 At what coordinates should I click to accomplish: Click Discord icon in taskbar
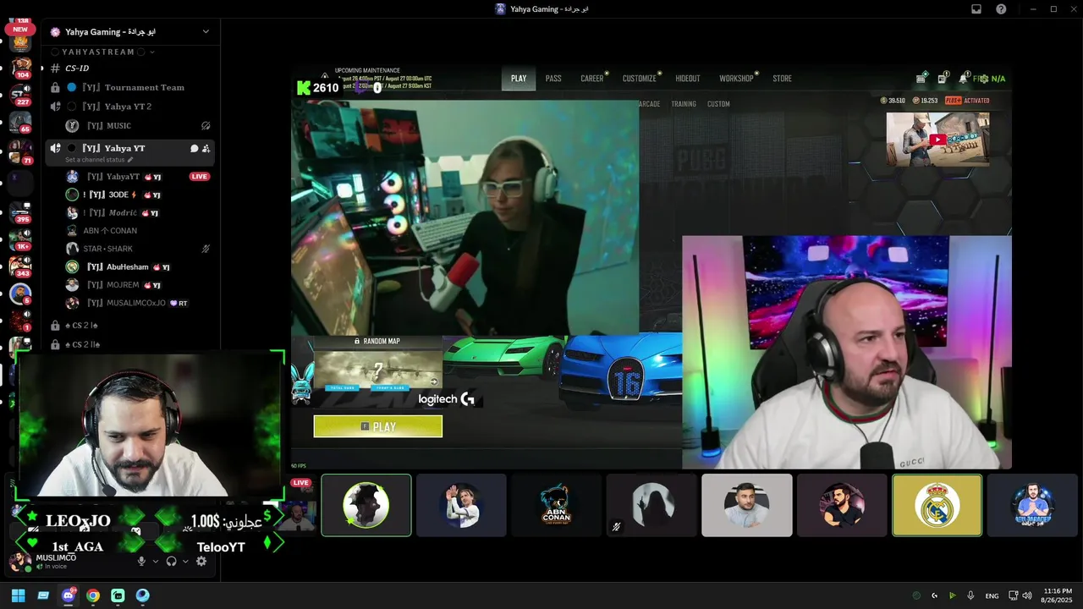coord(68,595)
